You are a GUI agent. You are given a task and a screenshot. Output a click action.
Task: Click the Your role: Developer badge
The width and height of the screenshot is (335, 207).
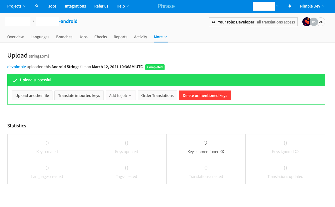253,22
